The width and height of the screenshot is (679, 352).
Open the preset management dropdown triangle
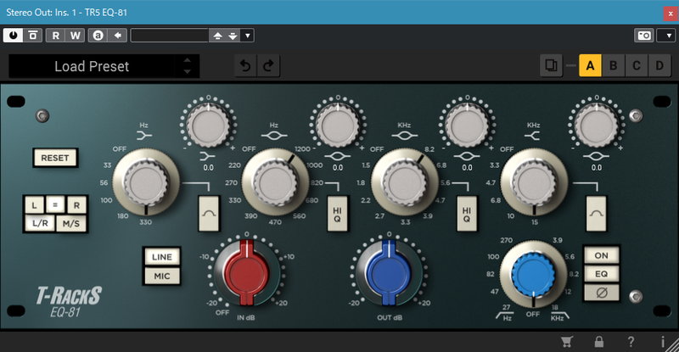247,36
